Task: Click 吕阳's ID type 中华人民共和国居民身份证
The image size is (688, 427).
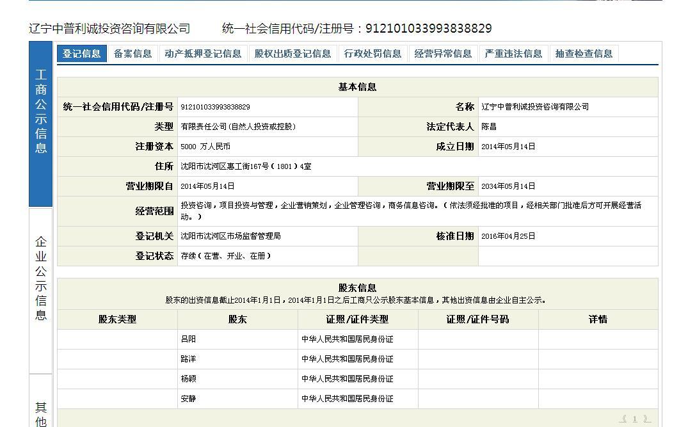Action: pos(347,339)
